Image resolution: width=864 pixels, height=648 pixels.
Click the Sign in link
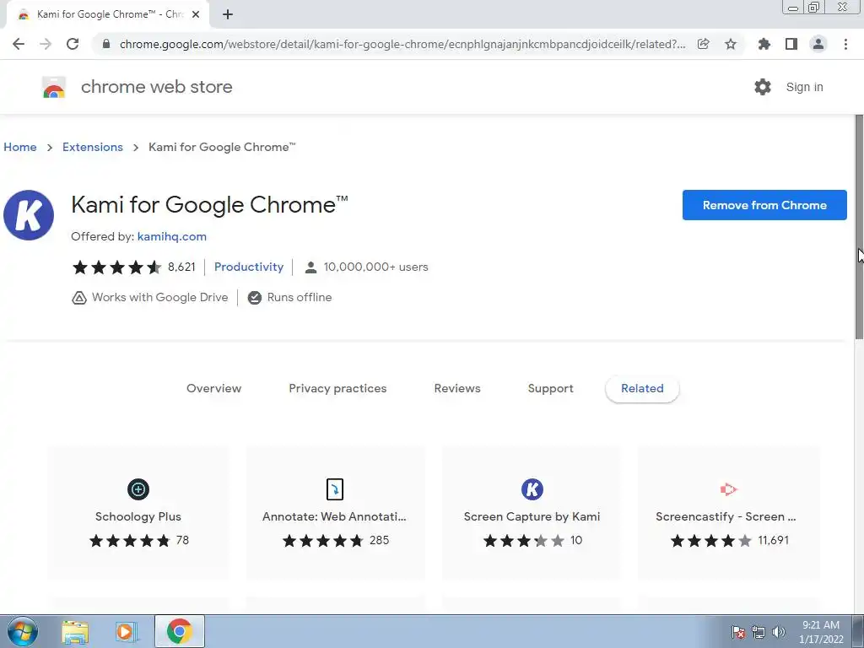pos(804,87)
